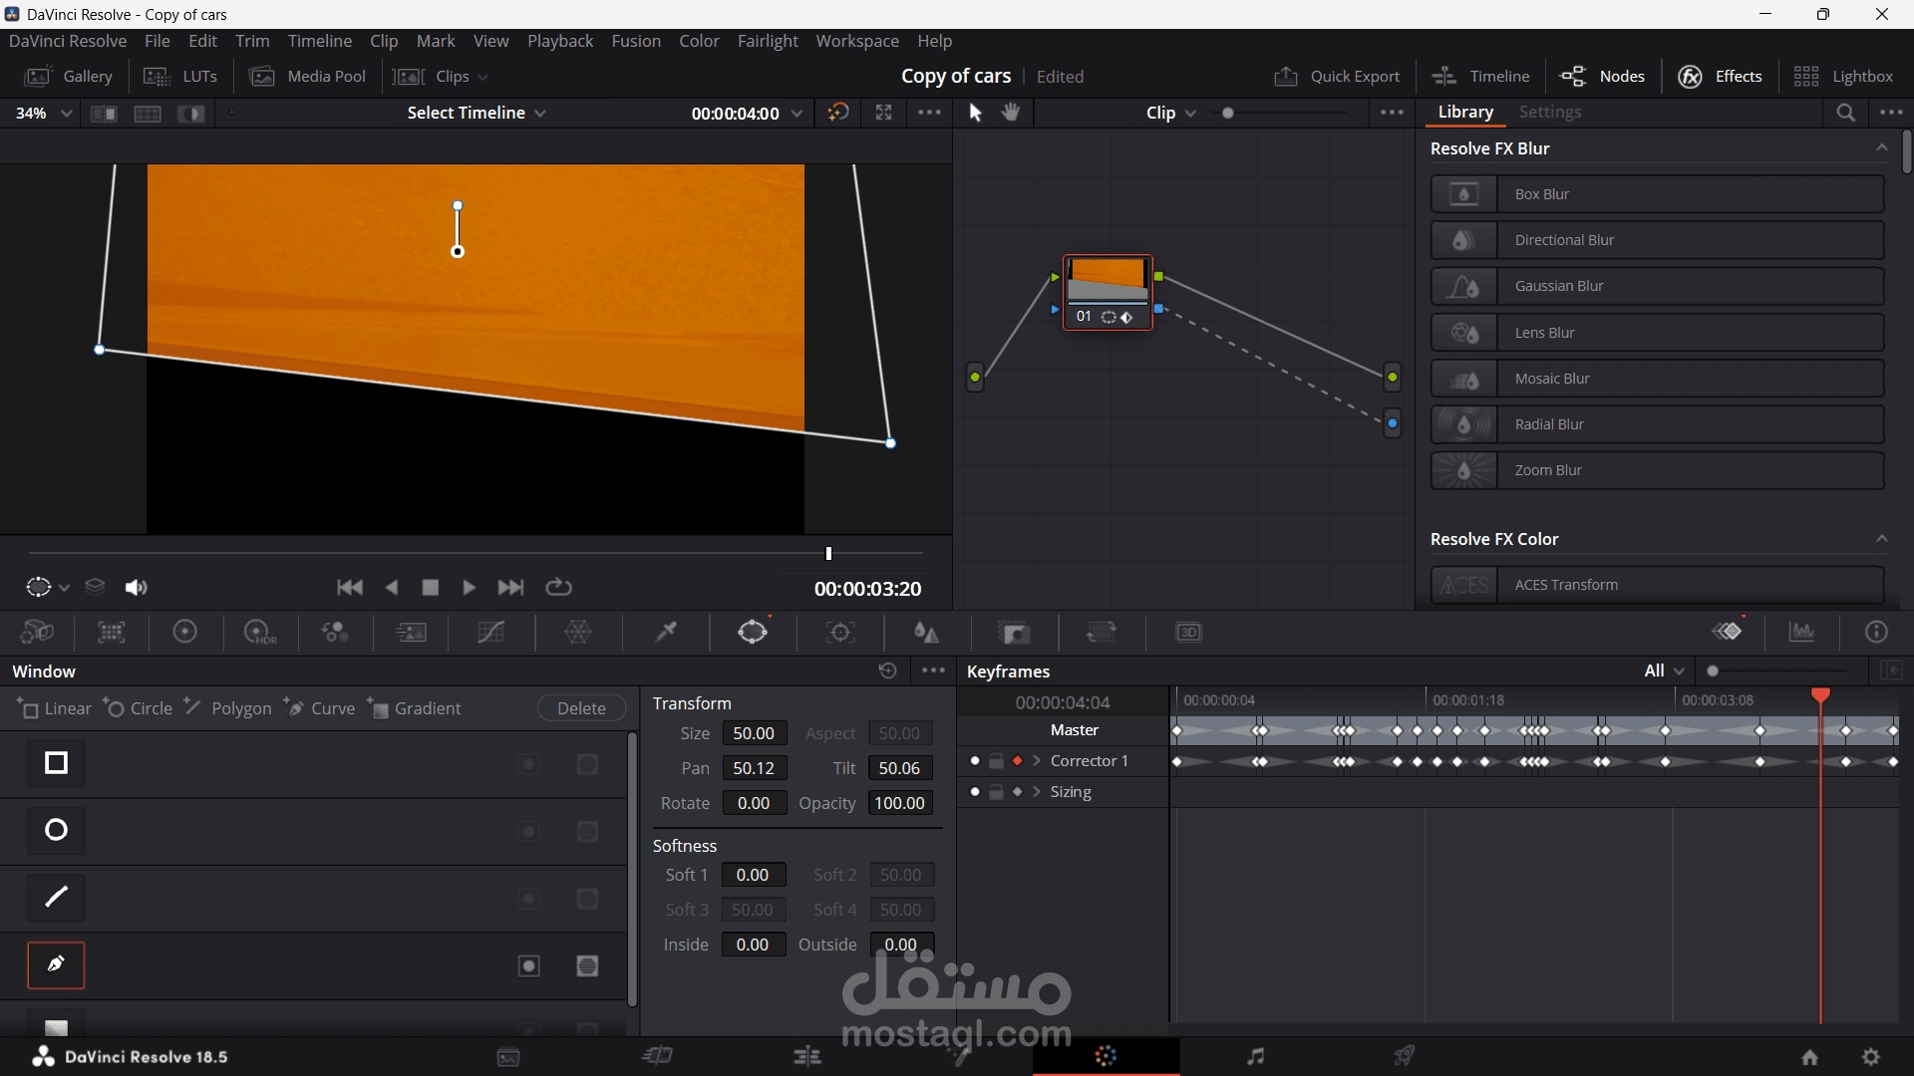The width and height of the screenshot is (1914, 1076).
Task: Open the Select Timeline dropdown
Action: pyautogui.click(x=477, y=113)
